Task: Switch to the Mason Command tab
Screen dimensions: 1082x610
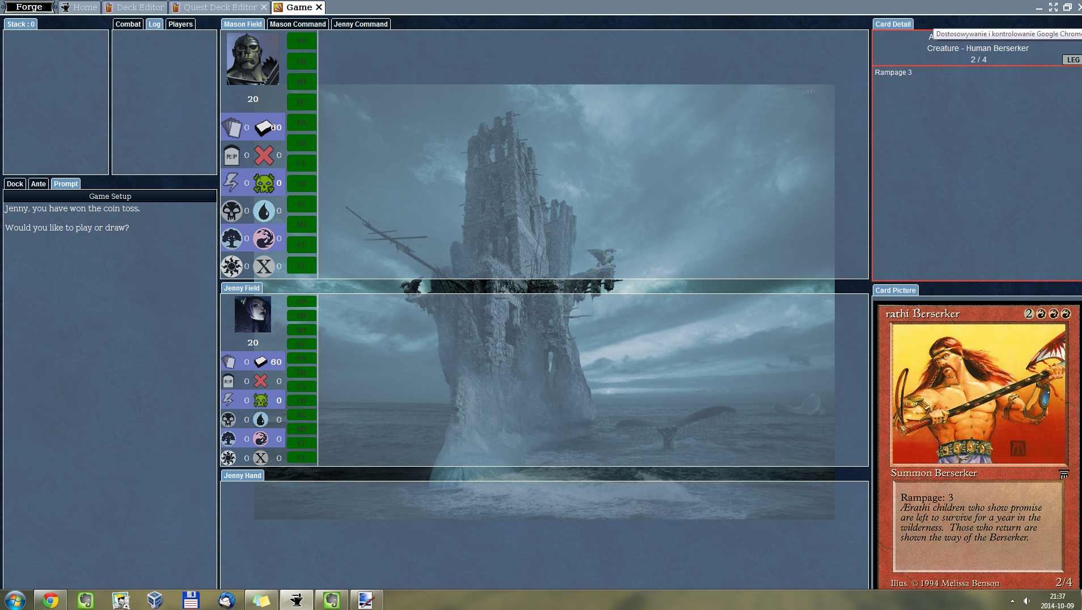Action: point(298,24)
